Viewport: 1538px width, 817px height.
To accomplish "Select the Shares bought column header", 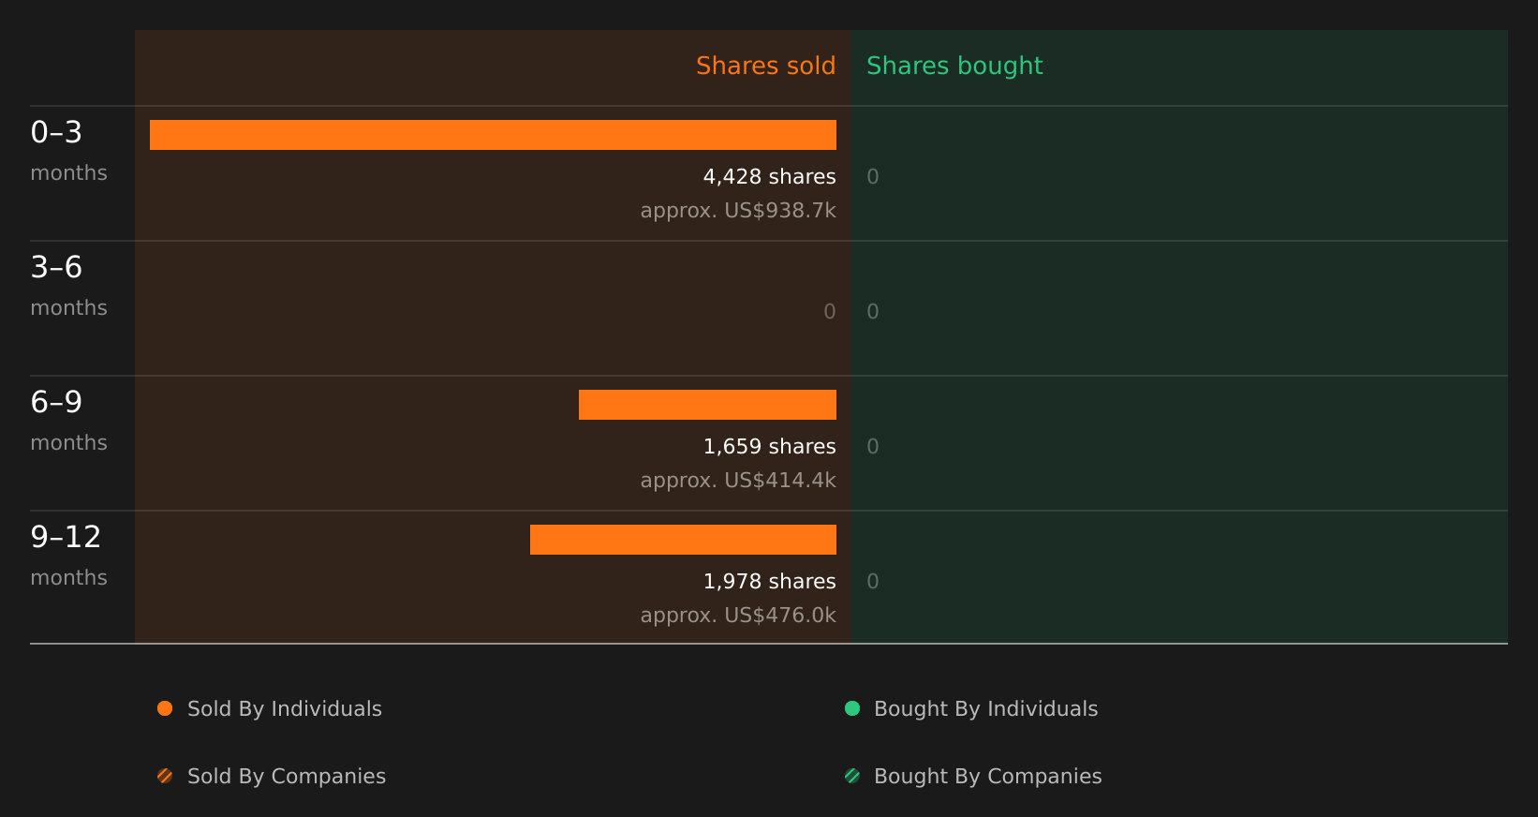I will click(x=954, y=67).
